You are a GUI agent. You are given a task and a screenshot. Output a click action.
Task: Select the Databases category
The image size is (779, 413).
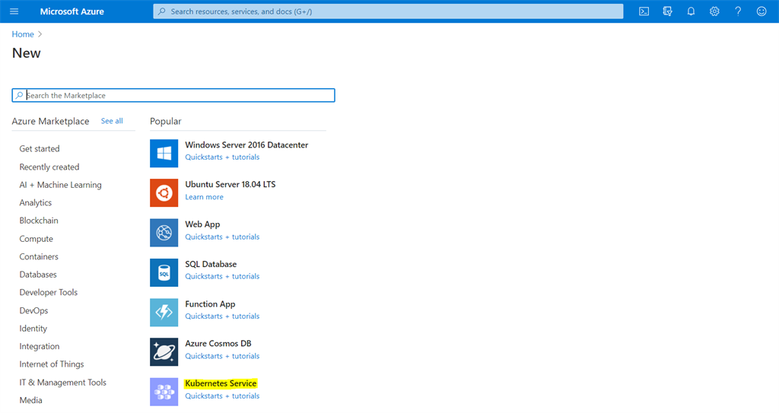38,275
